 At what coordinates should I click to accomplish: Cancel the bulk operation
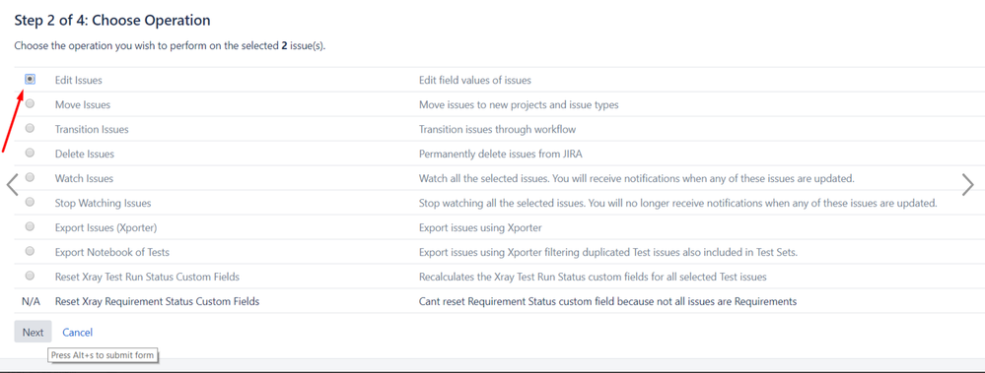point(77,333)
